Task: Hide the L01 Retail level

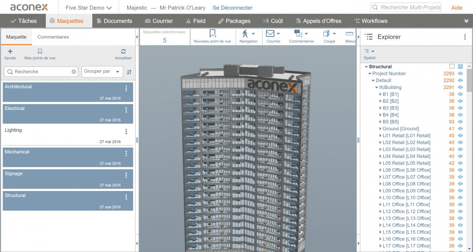Action: point(460,136)
